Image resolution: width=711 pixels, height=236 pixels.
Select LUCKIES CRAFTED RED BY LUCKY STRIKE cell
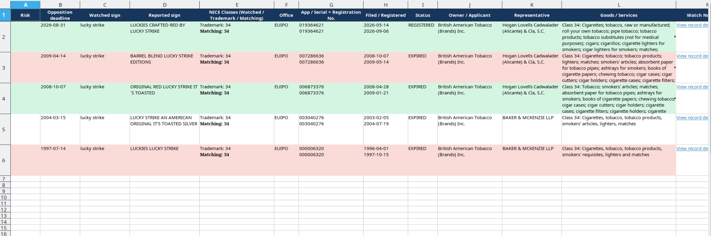(165, 37)
